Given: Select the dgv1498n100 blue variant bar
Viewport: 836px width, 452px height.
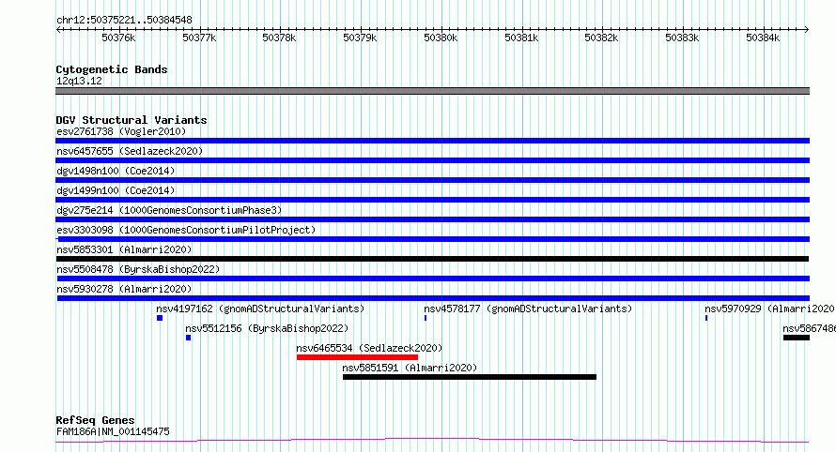Looking at the screenshot, I should point(432,180).
